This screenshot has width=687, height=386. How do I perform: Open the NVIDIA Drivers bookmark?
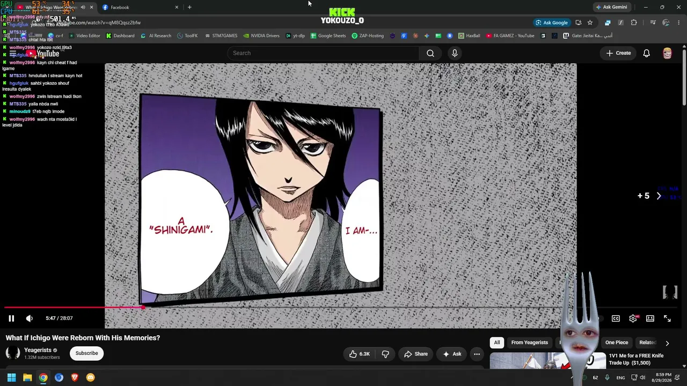tap(261, 36)
